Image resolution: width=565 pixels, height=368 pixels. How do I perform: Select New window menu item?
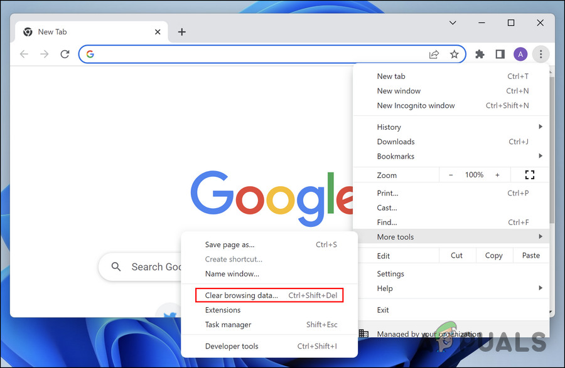451,91
